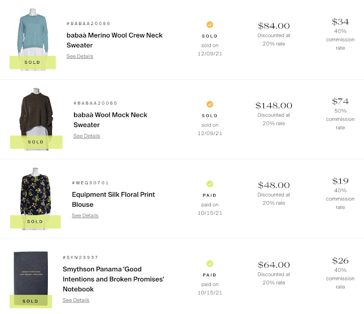Click the SOLD badge on the blue sweater
Image resolution: width=364 pixels, height=314 pixels.
coord(32,62)
